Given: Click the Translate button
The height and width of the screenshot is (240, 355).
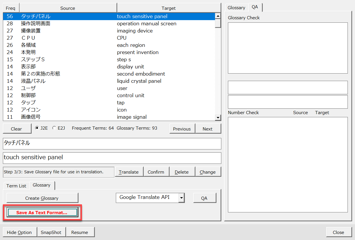Looking at the screenshot, I should [x=128, y=172].
